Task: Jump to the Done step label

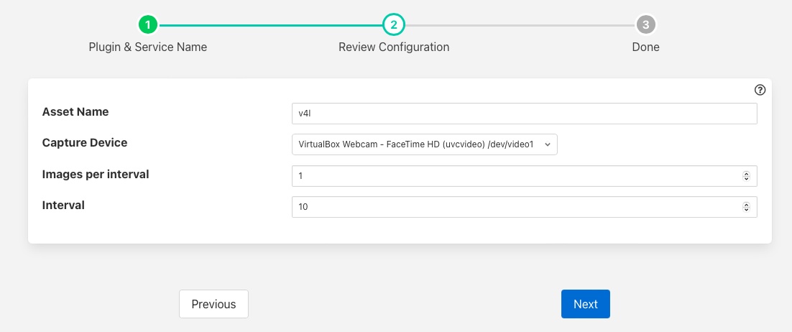Action: click(646, 47)
